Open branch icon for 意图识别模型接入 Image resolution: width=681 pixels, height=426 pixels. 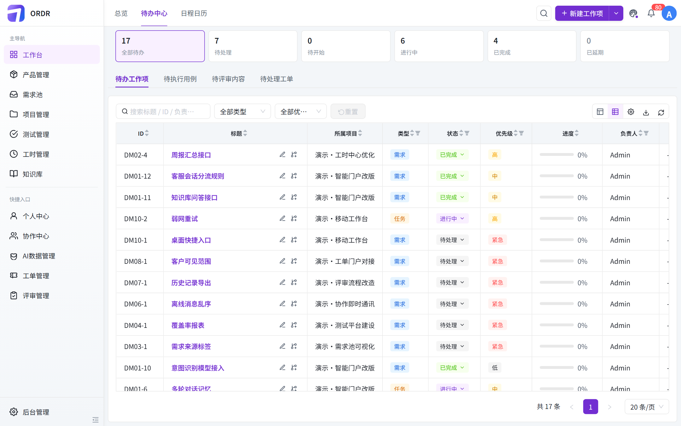pos(294,368)
